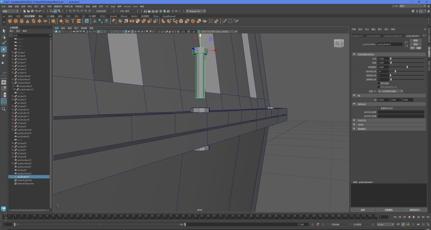
Task: Click the search magnifier icon in left sidebar
Action: pyautogui.click(x=4, y=109)
